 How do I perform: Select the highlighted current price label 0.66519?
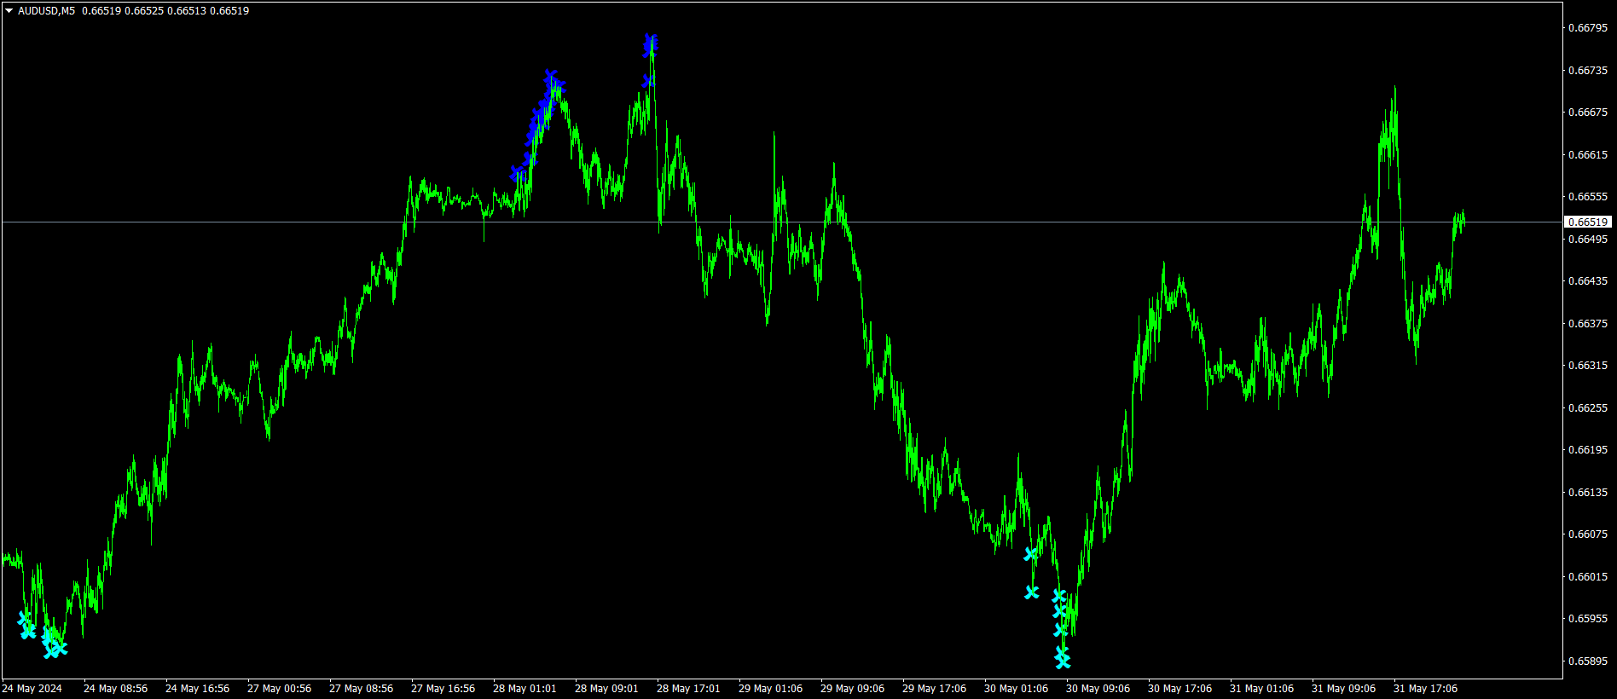(x=1588, y=222)
